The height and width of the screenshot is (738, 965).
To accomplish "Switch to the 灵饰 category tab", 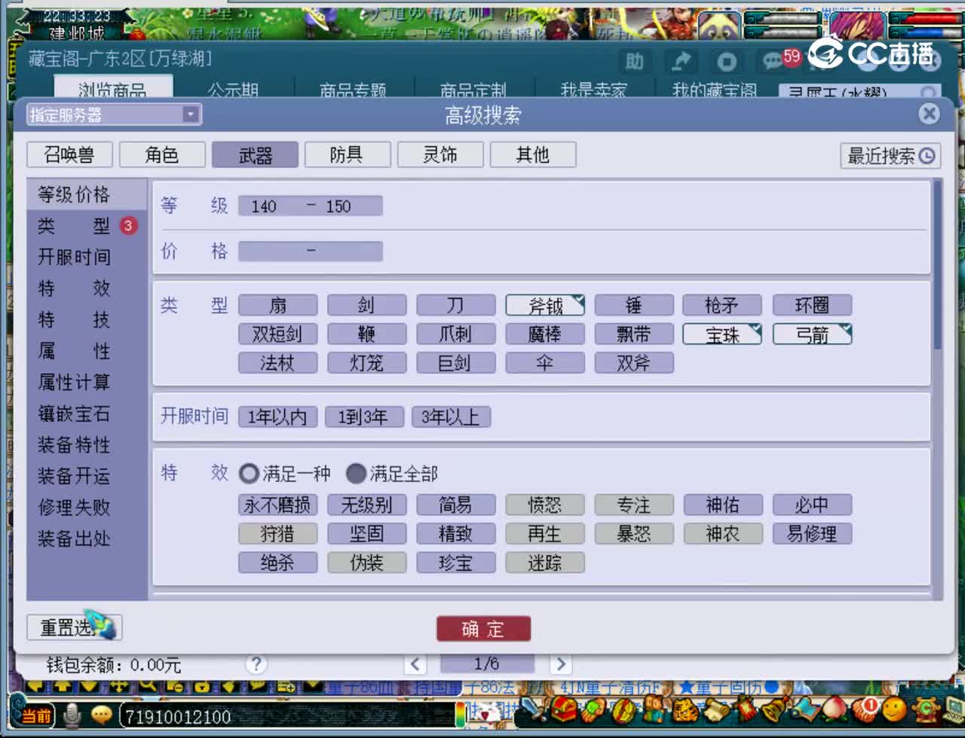I will (x=440, y=155).
